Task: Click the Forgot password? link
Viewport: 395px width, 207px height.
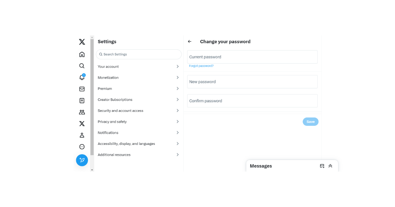Action: click(201, 66)
